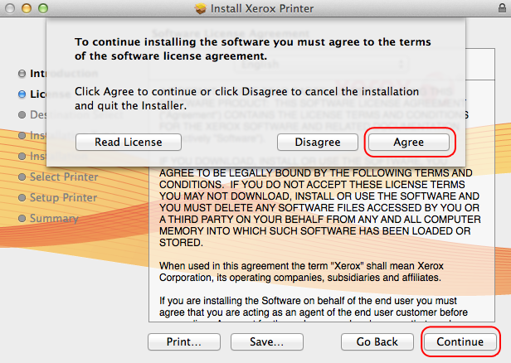Click the Setup Printer step
The image size is (511, 363).
(x=63, y=197)
